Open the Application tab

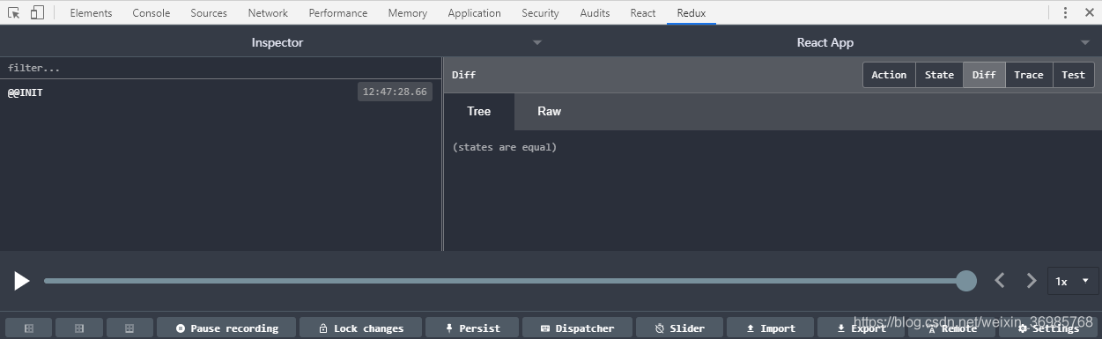click(475, 12)
